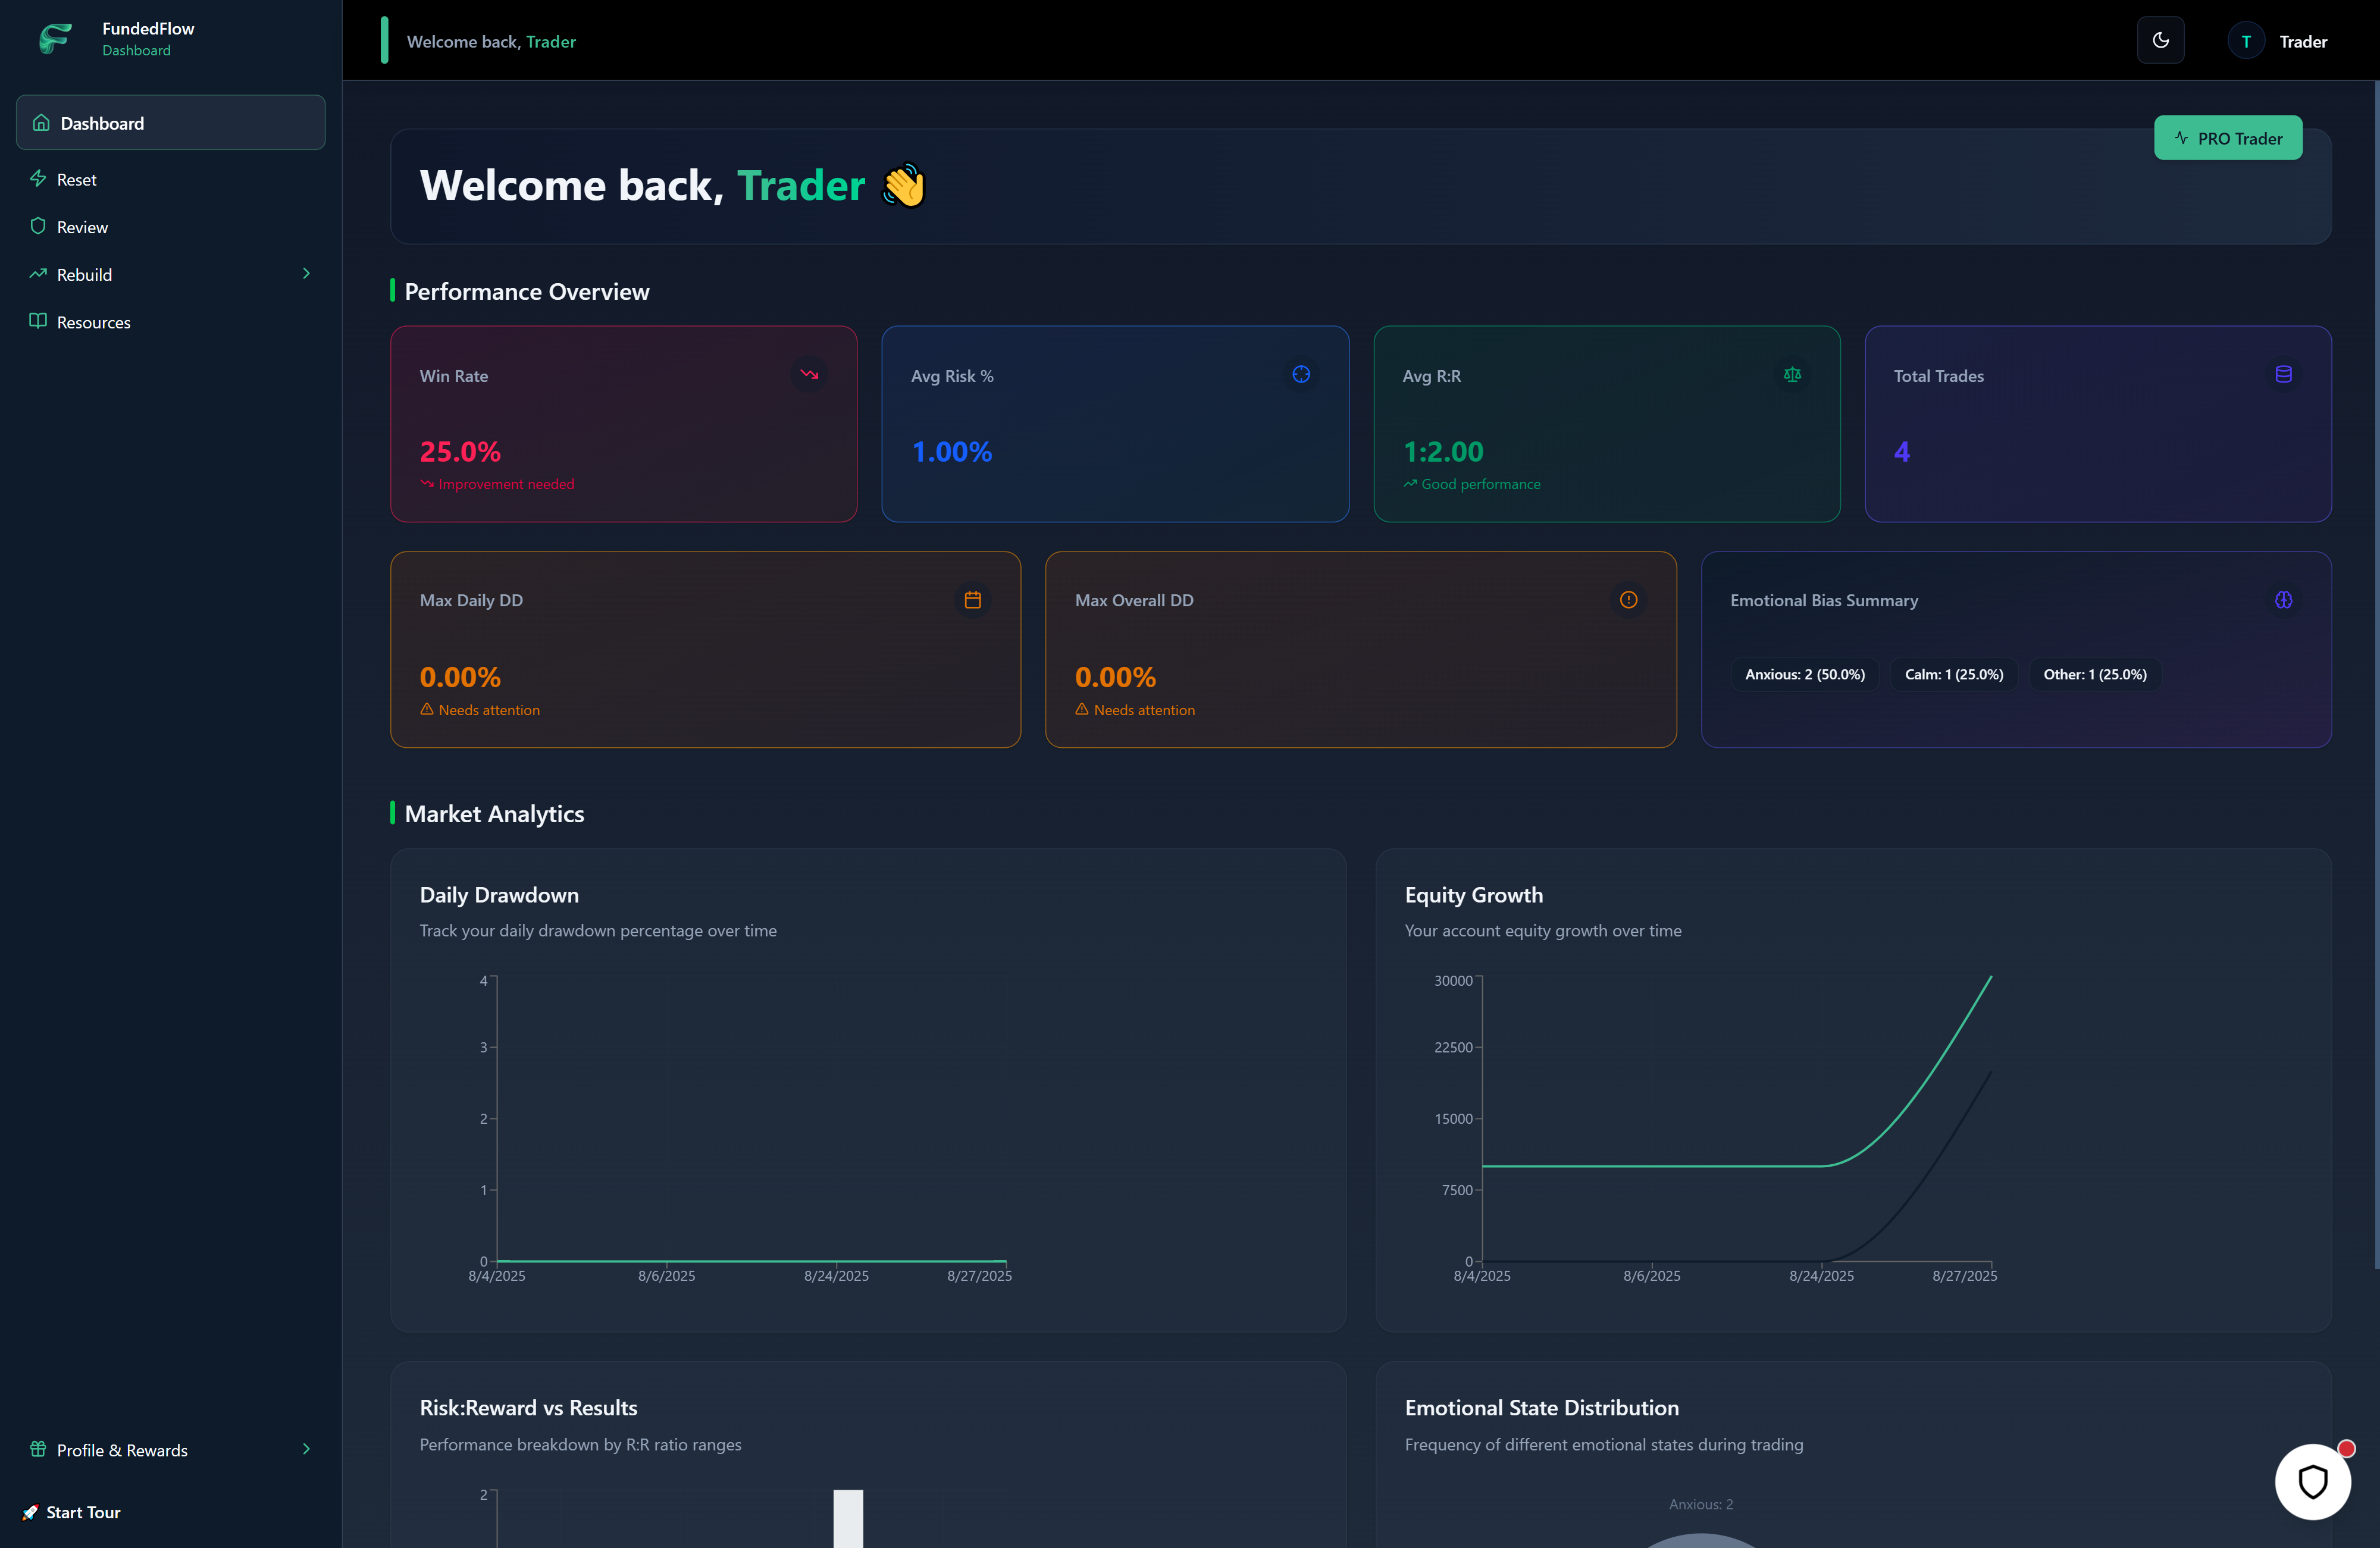
Task: Click the Max Overall DD alert icon
Action: click(x=1628, y=600)
